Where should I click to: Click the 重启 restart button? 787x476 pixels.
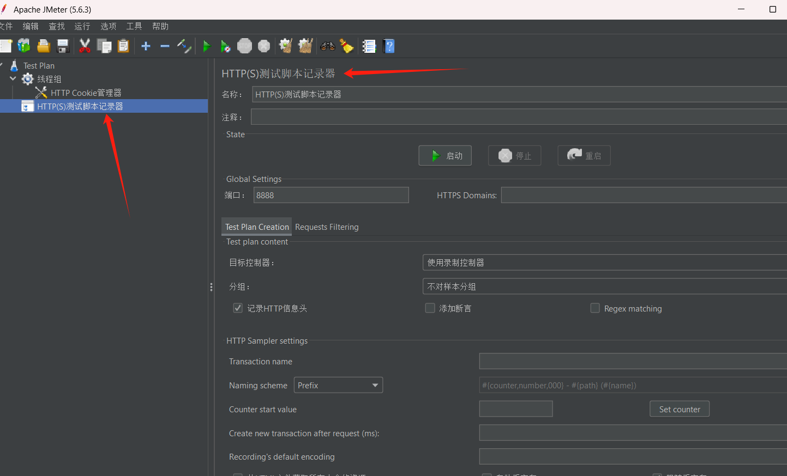tap(584, 156)
